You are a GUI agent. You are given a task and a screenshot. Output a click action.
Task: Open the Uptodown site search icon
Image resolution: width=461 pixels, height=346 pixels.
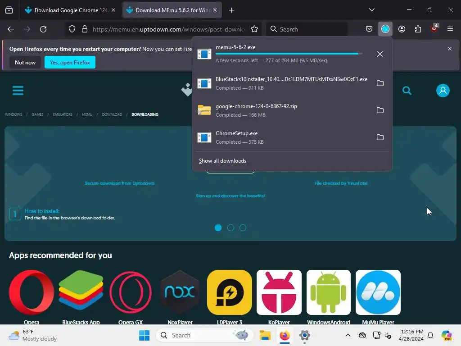(407, 91)
